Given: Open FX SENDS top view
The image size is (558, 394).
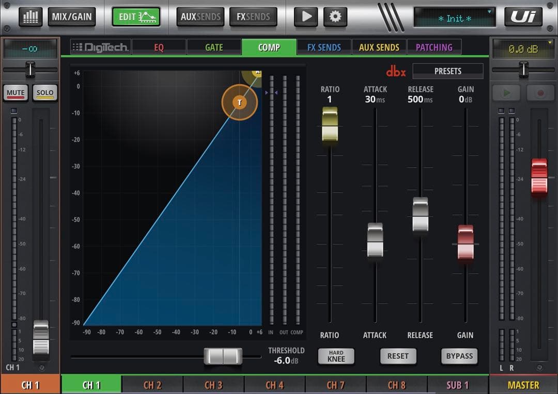Looking at the screenshot, I should [253, 17].
